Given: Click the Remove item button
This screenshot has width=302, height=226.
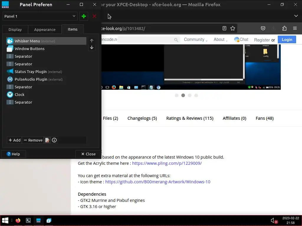Looking at the screenshot, I should 33,140.
